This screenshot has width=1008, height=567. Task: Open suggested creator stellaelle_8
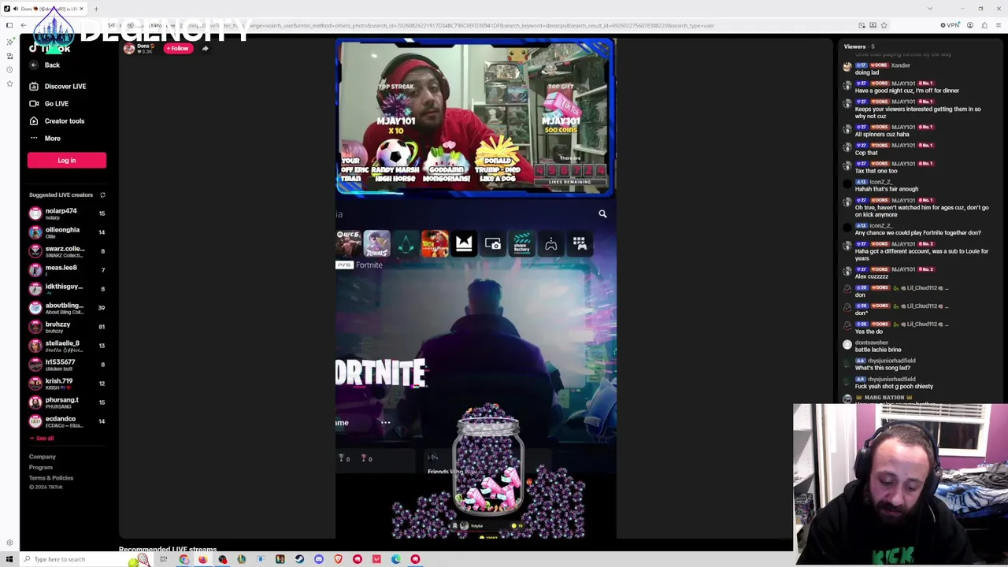point(67,346)
